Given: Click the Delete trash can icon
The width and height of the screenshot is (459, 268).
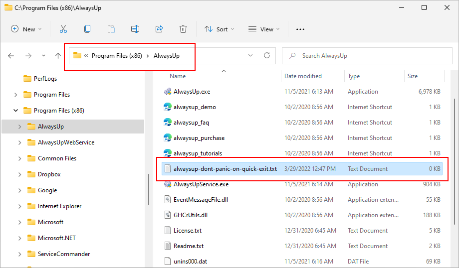Looking at the screenshot, I should point(183,29).
